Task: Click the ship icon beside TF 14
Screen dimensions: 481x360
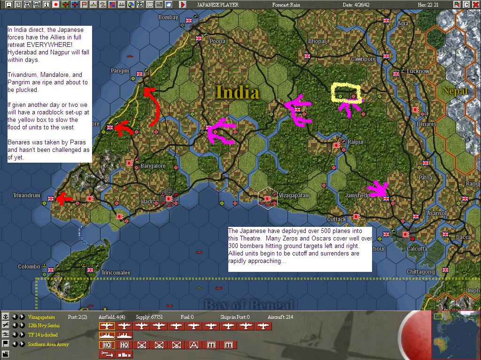Action: [x=5, y=335]
